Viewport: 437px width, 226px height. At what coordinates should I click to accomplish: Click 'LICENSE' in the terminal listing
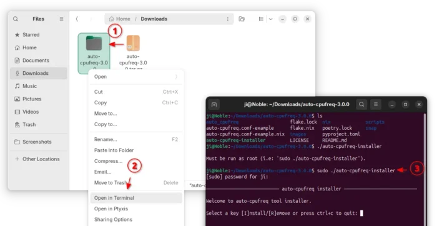pos(299,140)
